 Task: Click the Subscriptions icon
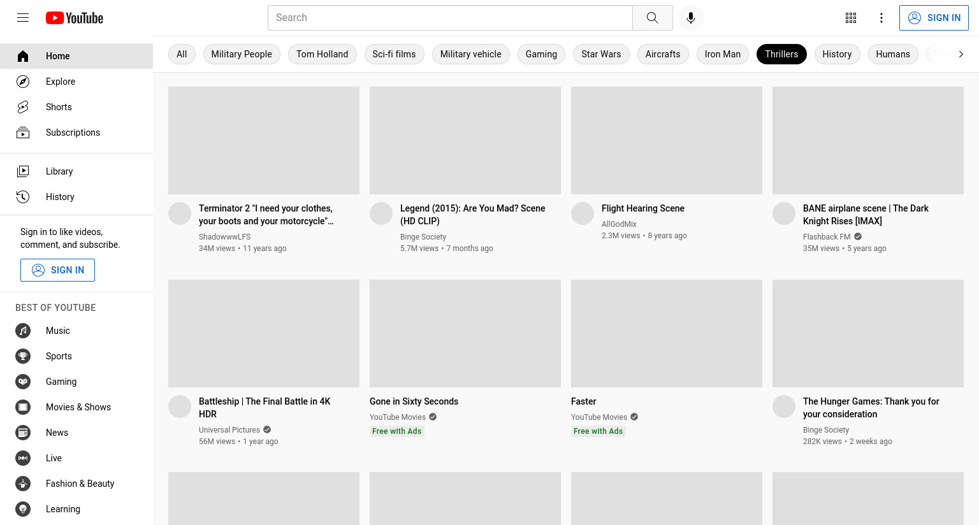tap(23, 133)
